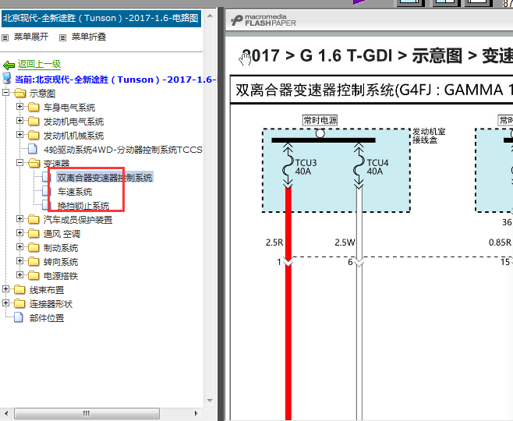Open the 车速系统 diagram
The height and width of the screenshot is (421, 513).
75,192
